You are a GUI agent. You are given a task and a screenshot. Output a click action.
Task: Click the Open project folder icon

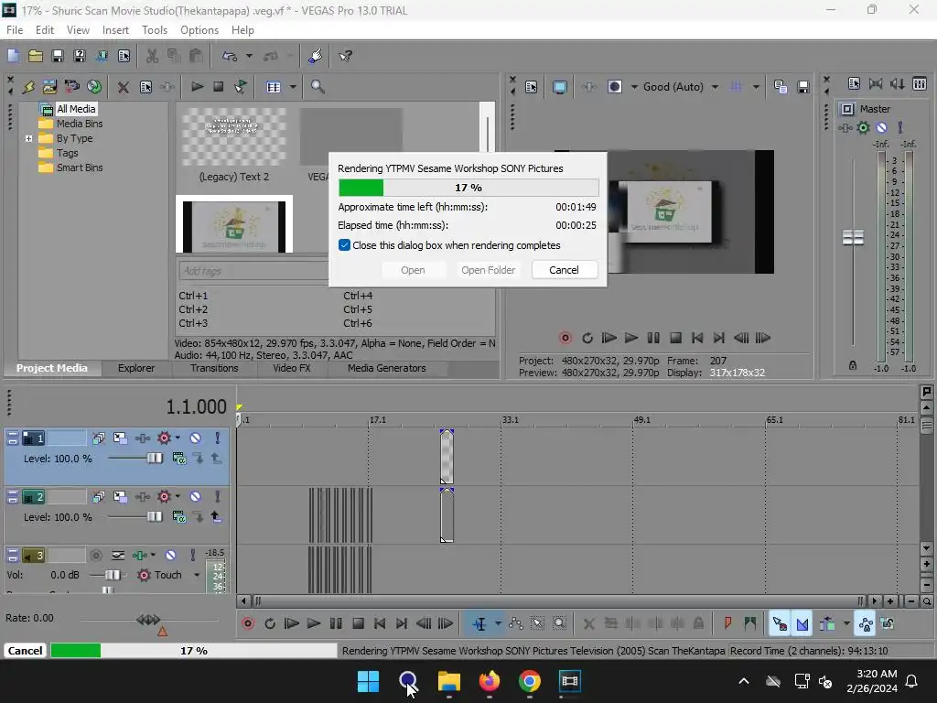pos(36,56)
